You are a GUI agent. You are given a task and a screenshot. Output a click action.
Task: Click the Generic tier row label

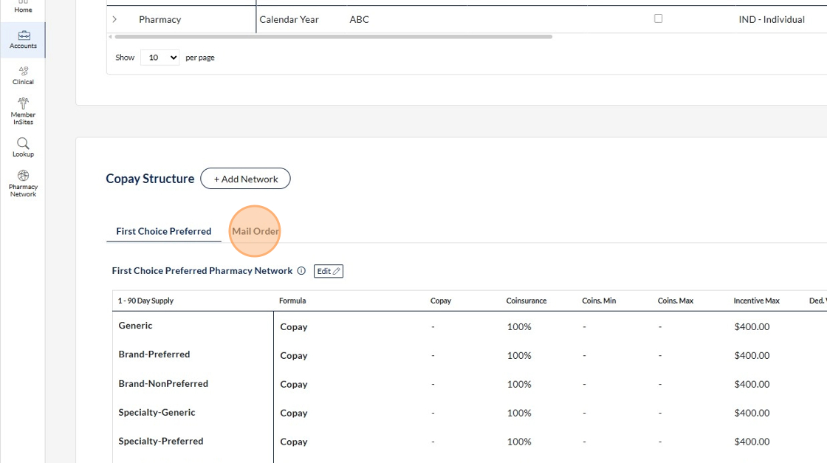coord(135,326)
